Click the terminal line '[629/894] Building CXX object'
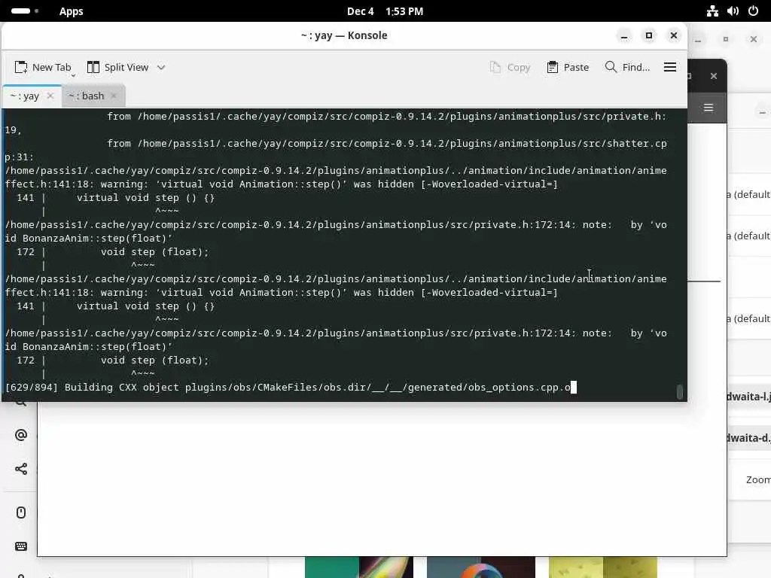 click(288, 388)
